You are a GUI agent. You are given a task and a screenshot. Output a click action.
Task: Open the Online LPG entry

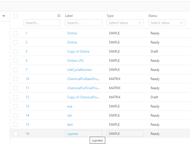tap(76, 61)
